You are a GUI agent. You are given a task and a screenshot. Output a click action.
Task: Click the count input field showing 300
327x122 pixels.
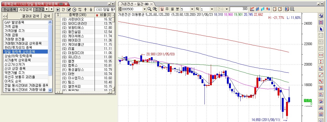239,9
